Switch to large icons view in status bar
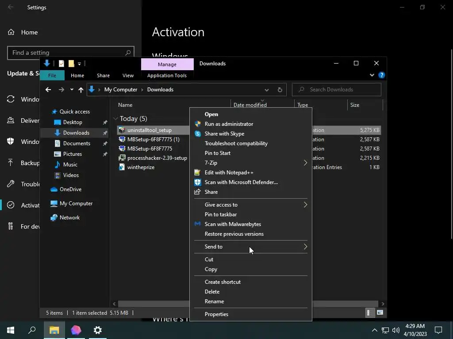This screenshot has width=453, height=339. 380,313
